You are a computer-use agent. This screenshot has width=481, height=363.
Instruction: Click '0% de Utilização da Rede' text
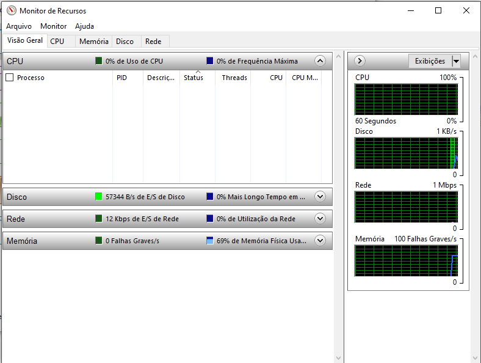pyautogui.click(x=256, y=219)
